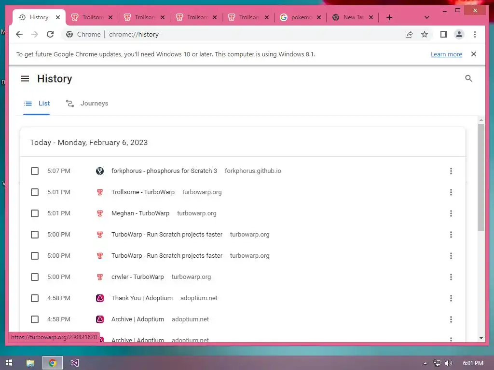Check the Thank You | Adoptium checkbox
This screenshot has width=494, height=370.
(x=35, y=298)
